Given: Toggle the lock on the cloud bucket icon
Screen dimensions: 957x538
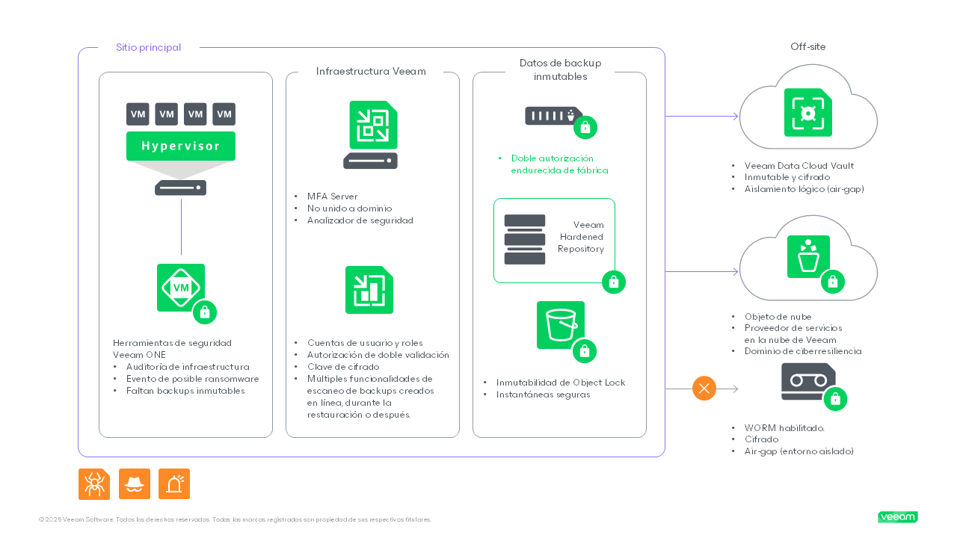Looking at the screenshot, I should 833,282.
